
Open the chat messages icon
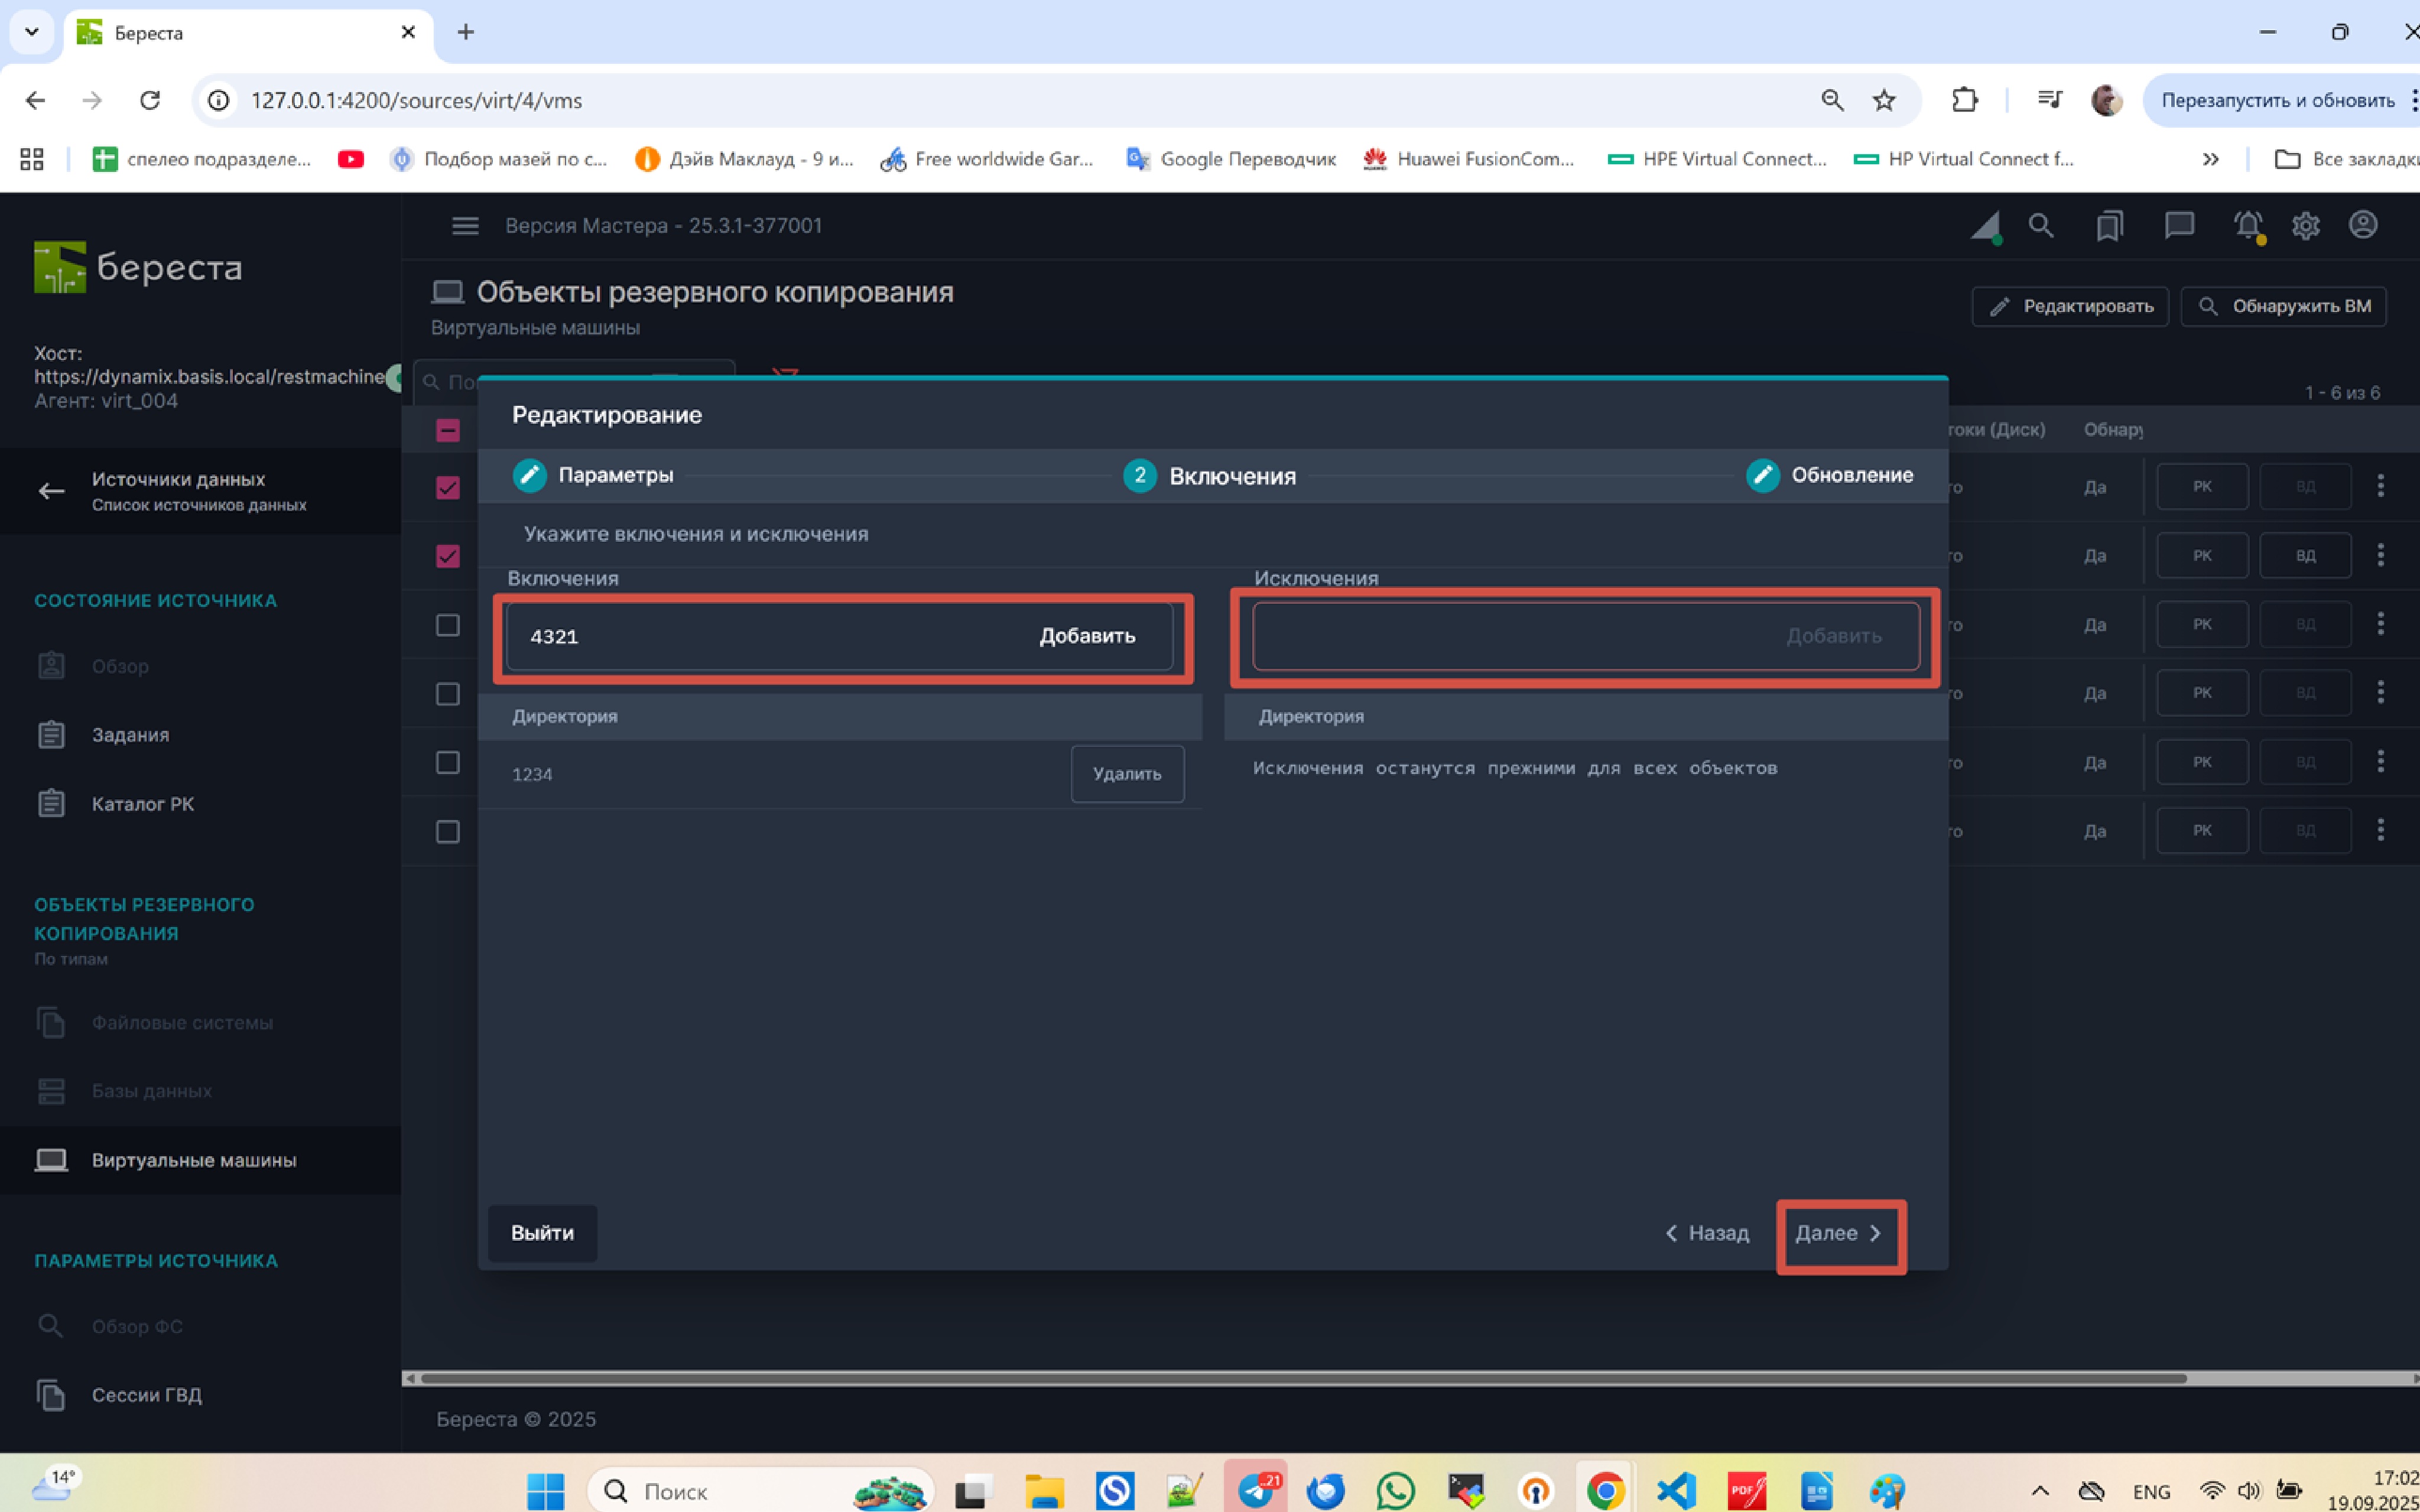click(2179, 226)
